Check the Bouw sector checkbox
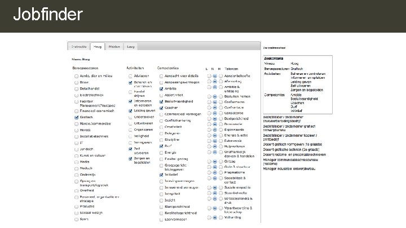 (x=76, y=83)
